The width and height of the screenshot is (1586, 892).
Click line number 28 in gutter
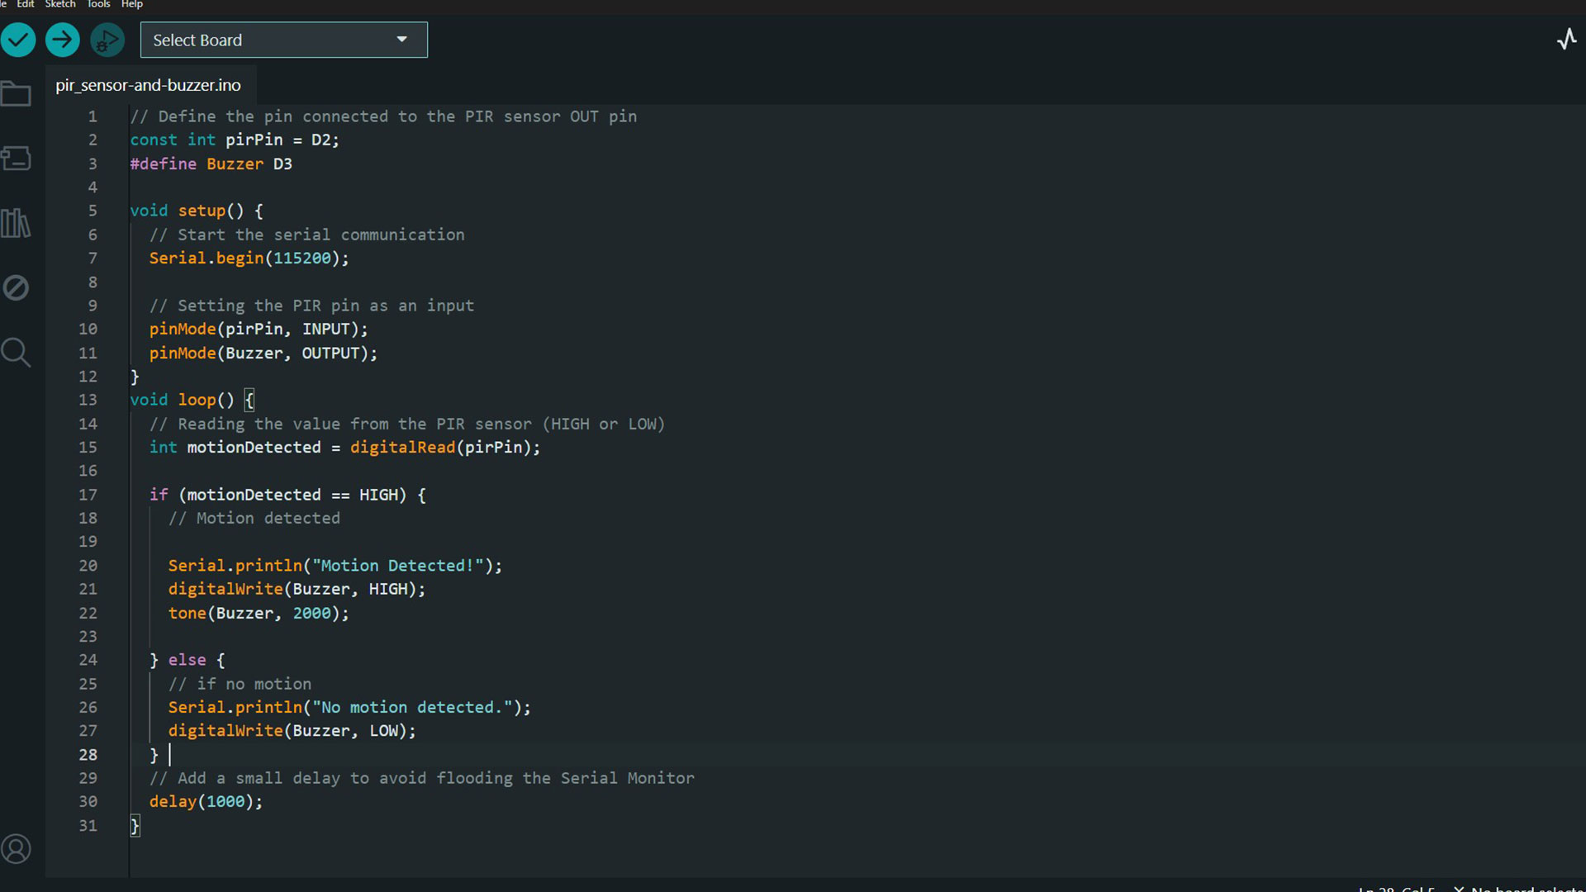point(88,754)
